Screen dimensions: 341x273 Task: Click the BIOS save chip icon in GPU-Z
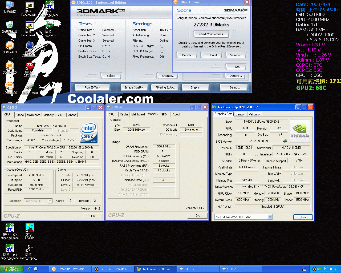tap(285, 141)
